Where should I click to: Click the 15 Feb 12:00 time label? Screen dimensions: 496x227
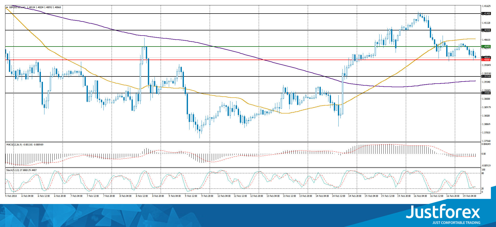[387, 196]
